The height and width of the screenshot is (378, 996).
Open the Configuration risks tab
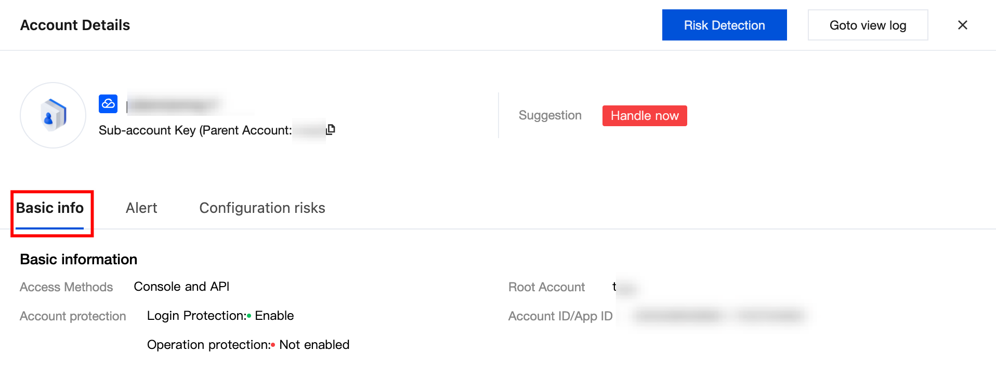pyautogui.click(x=262, y=208)
